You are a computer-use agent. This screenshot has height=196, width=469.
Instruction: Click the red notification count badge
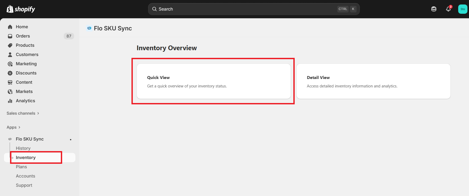[x=451, y=7]
